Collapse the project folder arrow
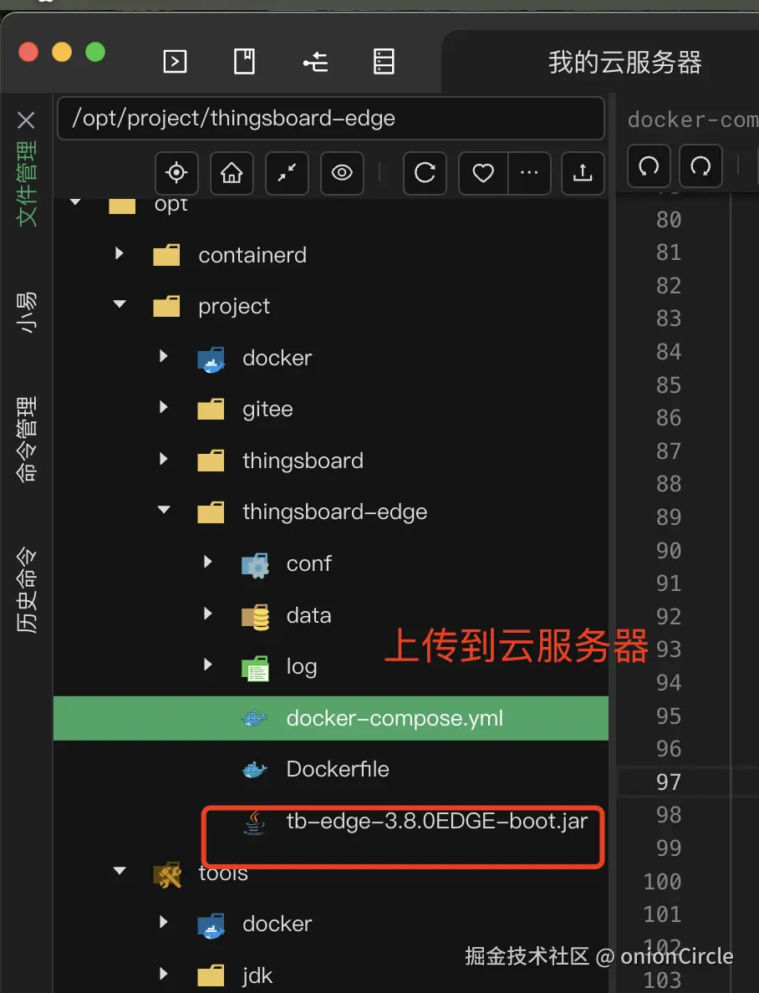Image resolution: width=759 pixels, height=993 pixels. click(119, 304)
